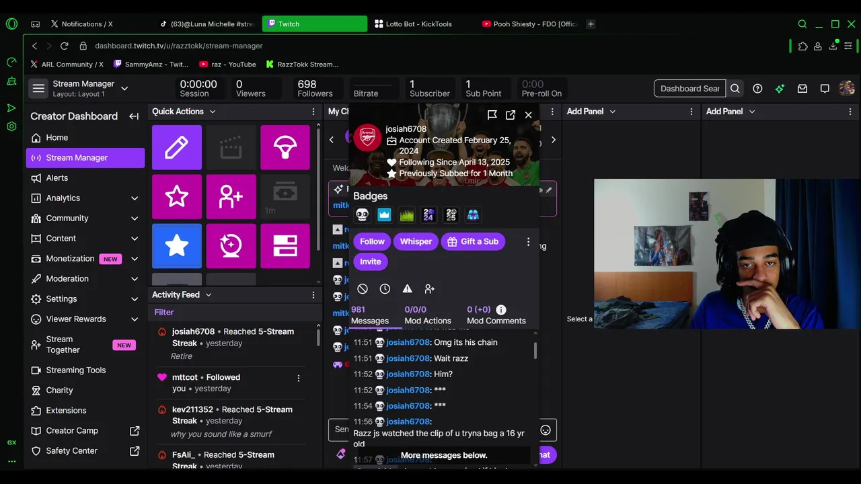Viewport: 861px width, 484px height.
Task: Click the Whisper button
Action: point(416,241)
